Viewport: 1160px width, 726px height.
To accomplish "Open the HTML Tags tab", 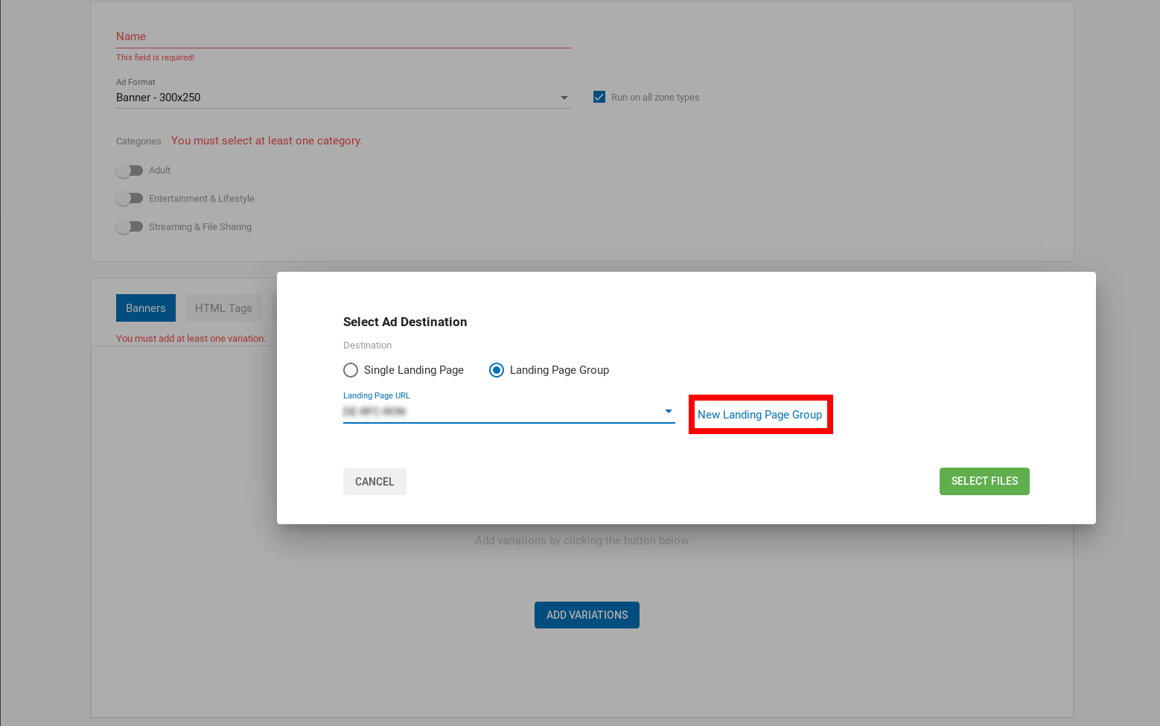I will click(223, 308).
